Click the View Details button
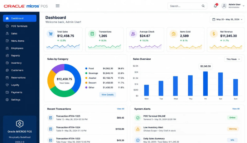 pyautogui.click(x=108, y=95)
